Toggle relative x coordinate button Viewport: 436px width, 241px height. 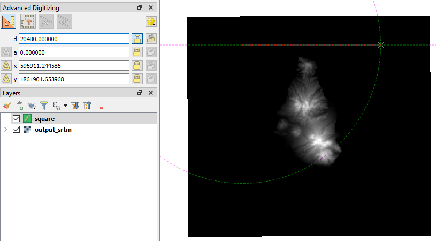(x=6, y=65)
